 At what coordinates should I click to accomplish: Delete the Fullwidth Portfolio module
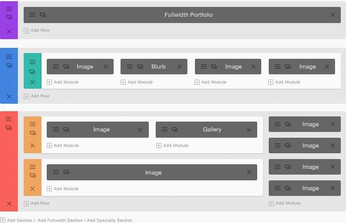tap(333, 15)
